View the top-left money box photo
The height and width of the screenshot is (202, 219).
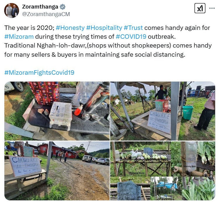click(57, 111)
